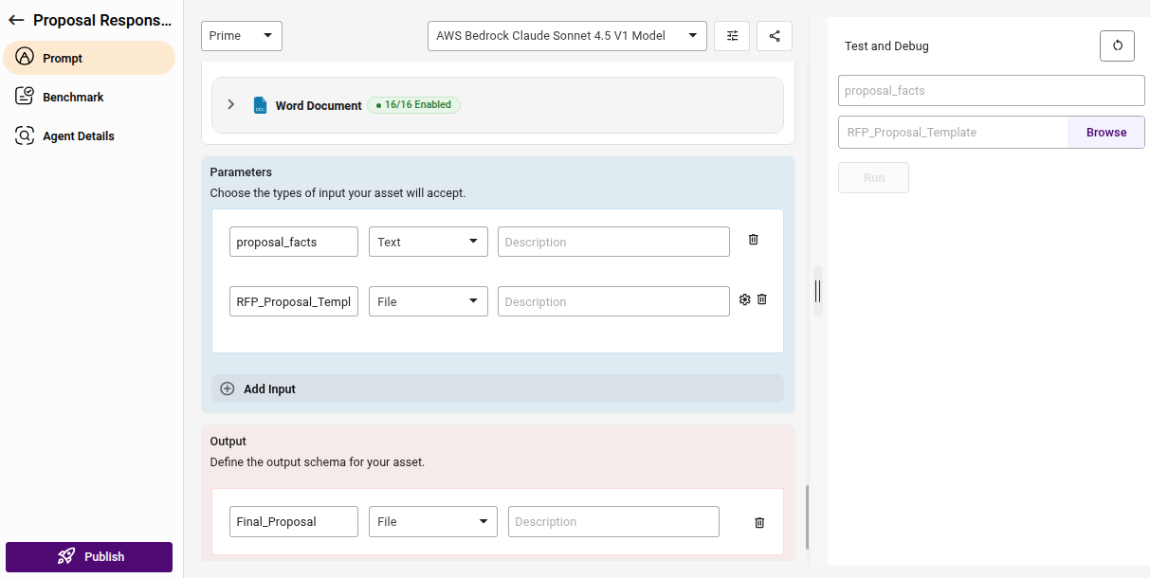The image size is (1150, 578).
Task: Publish the agent with the Publish button
Action: coord(89,557)
